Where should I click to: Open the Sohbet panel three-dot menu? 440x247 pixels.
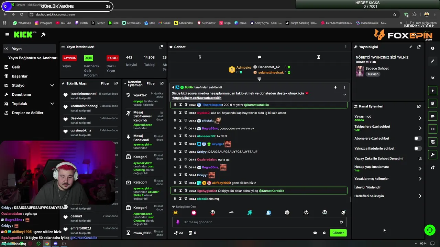point(346,47)
